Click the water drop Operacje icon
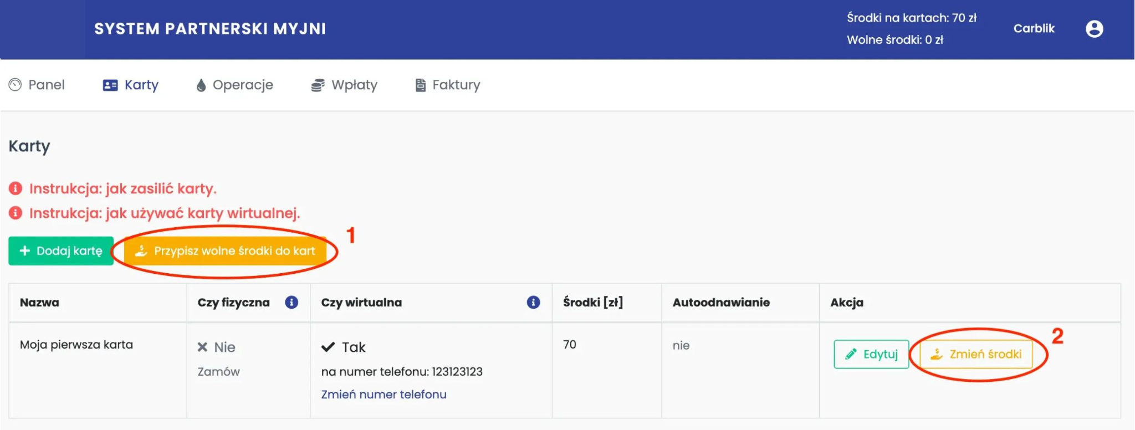The height and width of the screenshot is (430, 1135). [x=201, y=85]
